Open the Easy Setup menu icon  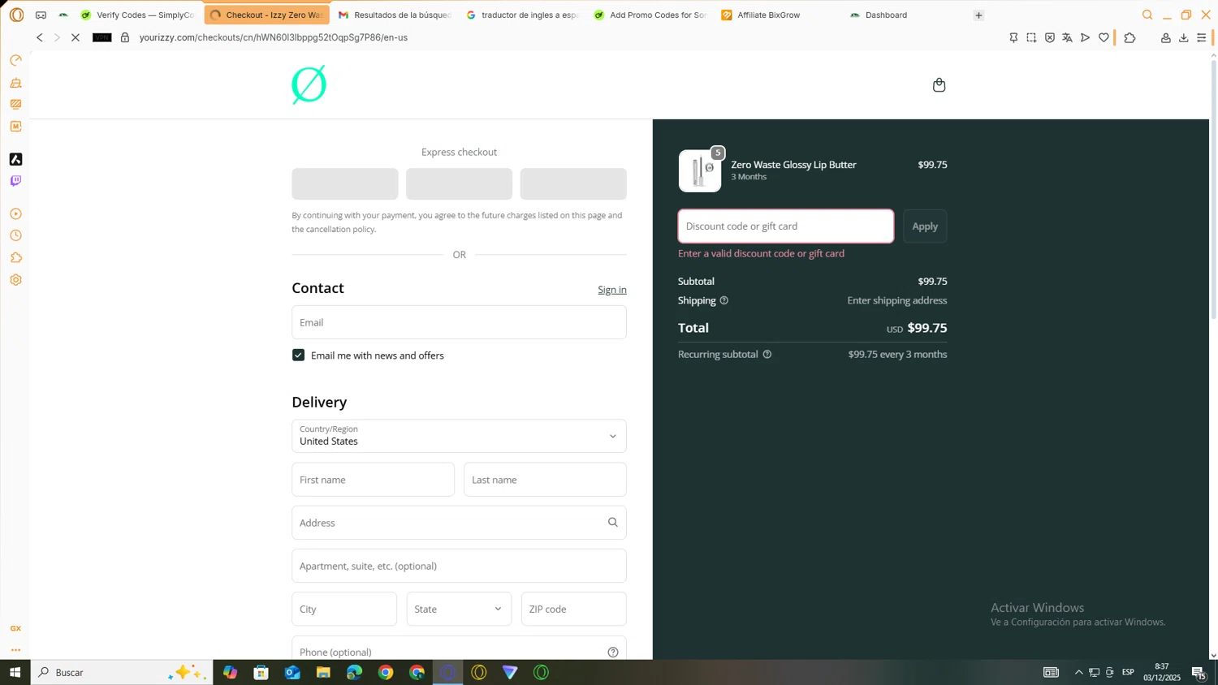[1202, 37]
